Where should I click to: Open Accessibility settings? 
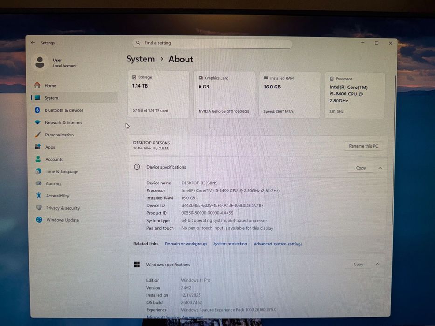76,196
